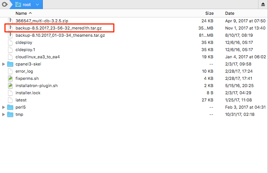The width and height of the screenshot is (268, 173).
Task: Click the error_log file icon
Action: pos(10,71)
